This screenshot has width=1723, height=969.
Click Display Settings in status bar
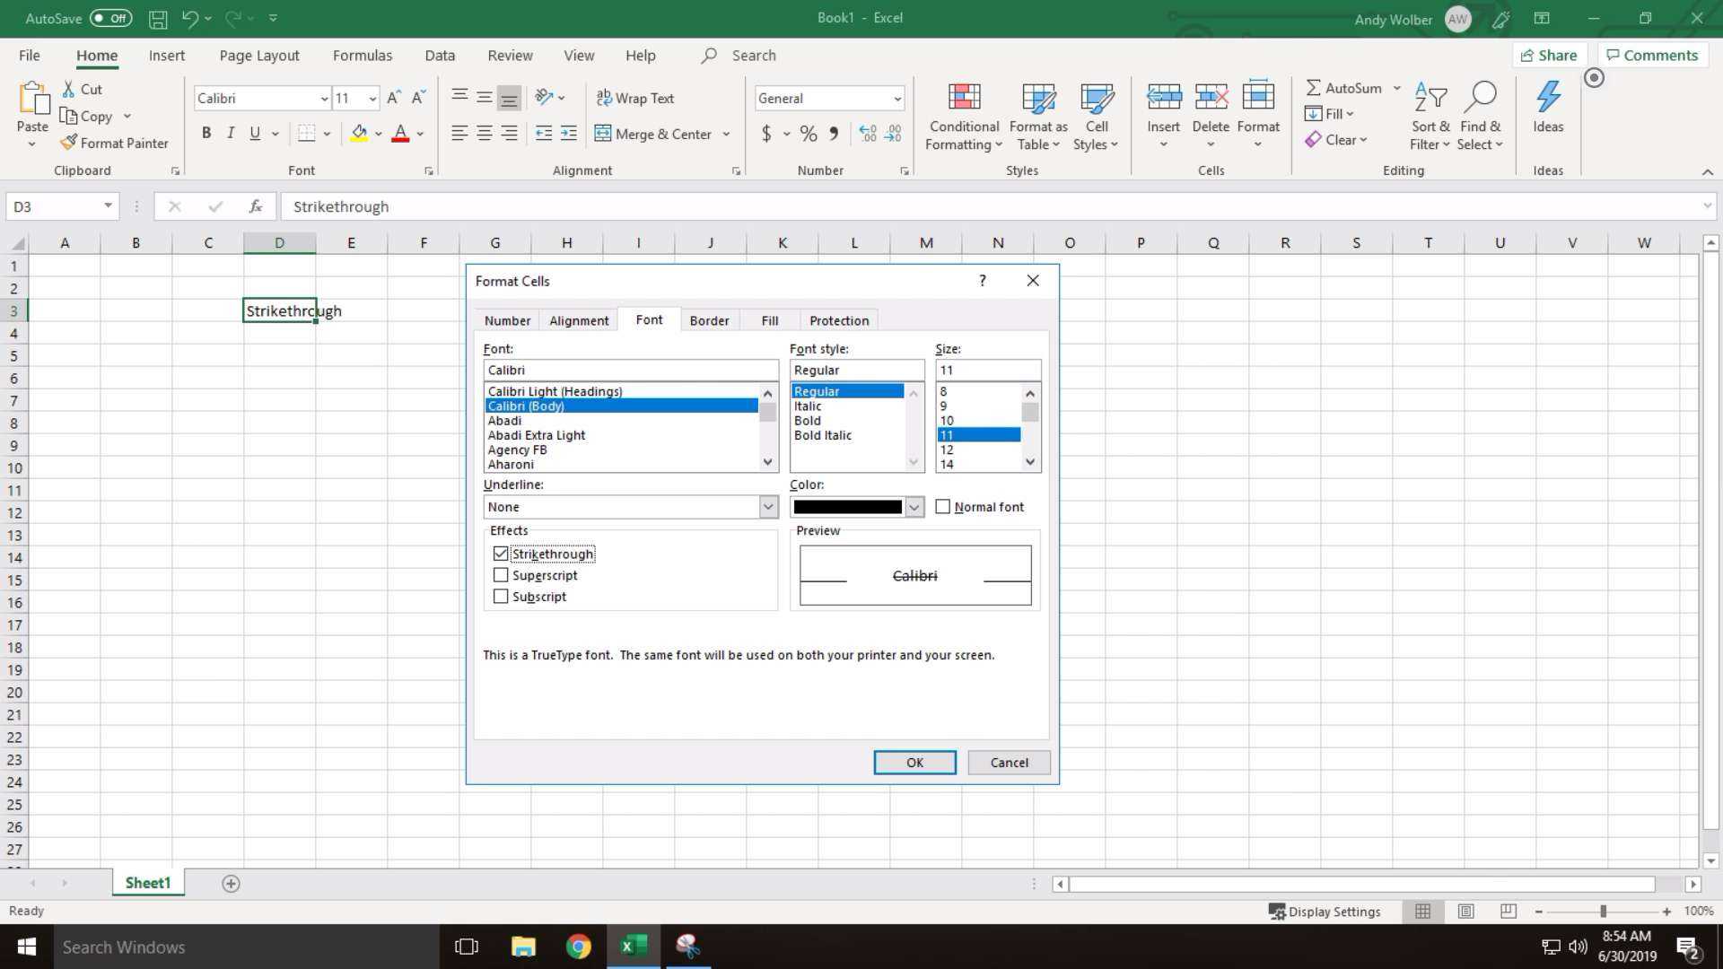tap(1325, 912)
